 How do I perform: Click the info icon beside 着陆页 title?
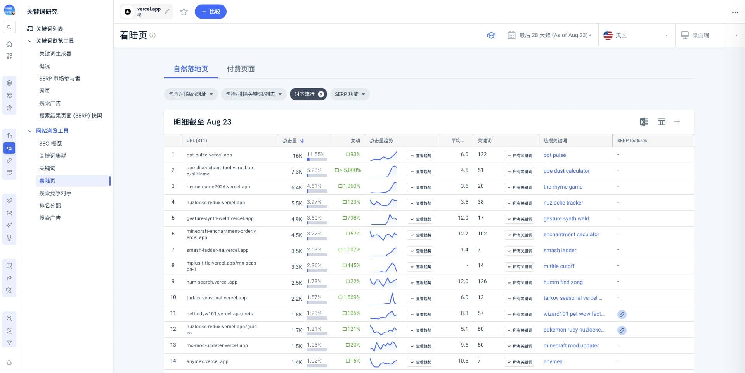click(x=152, y=35)
